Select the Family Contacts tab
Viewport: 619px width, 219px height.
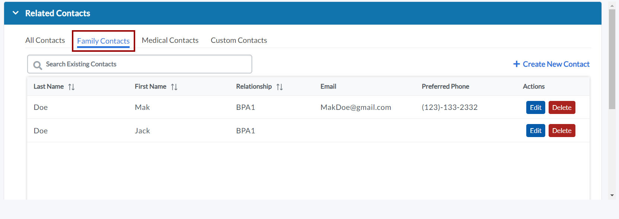(x=103, y=41)
